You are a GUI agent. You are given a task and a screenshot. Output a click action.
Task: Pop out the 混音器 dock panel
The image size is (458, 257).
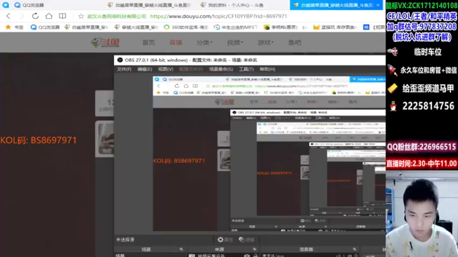[x=354, y=250]
